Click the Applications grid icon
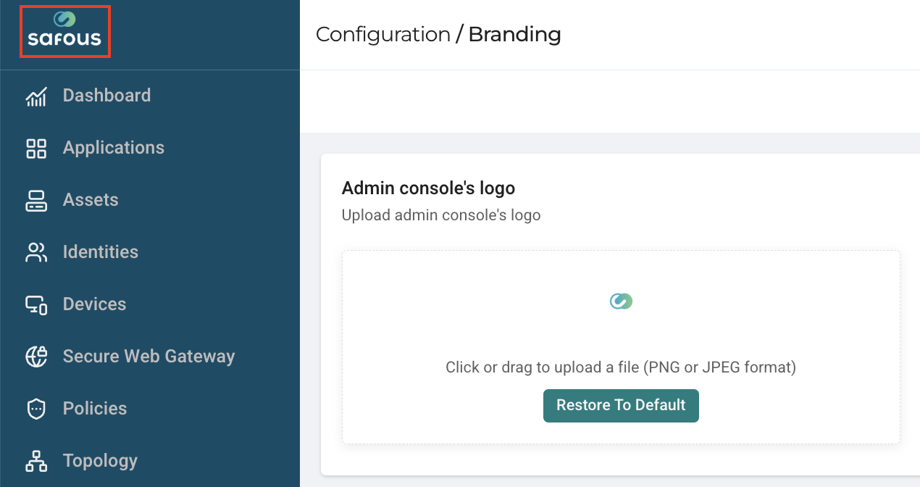This screenshot has width=920, height=487. [36, 149]
